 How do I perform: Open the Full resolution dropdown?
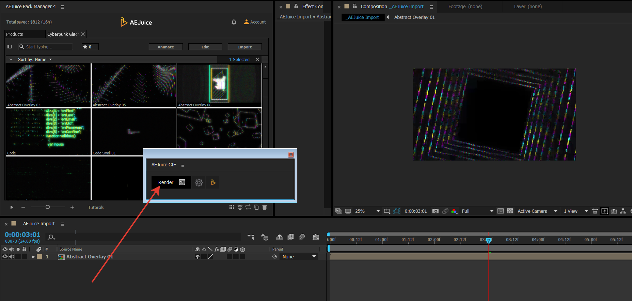[477, 211]
